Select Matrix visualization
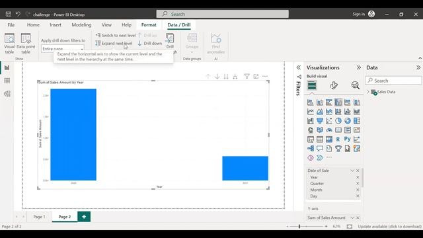Viewport: 423px width, 238px height. (x=329, y=139)
